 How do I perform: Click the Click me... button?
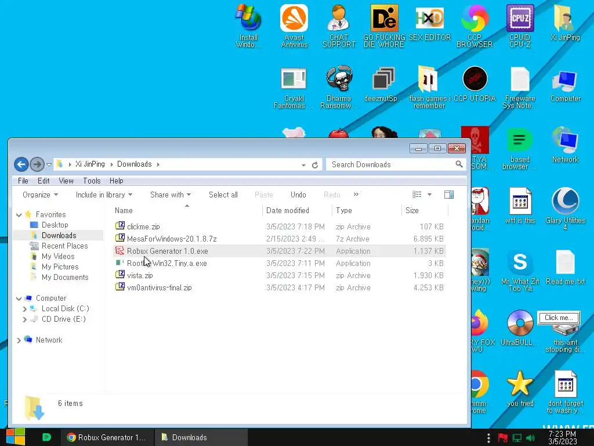559,318
